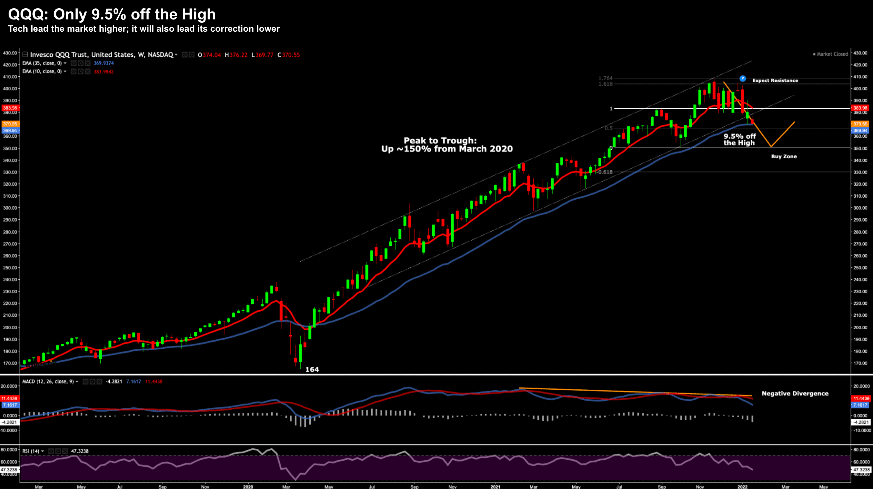This screenshot has height=489, width=874.
Task: Click the blue P marker near Expect Resistance
Action: point(742,78)
